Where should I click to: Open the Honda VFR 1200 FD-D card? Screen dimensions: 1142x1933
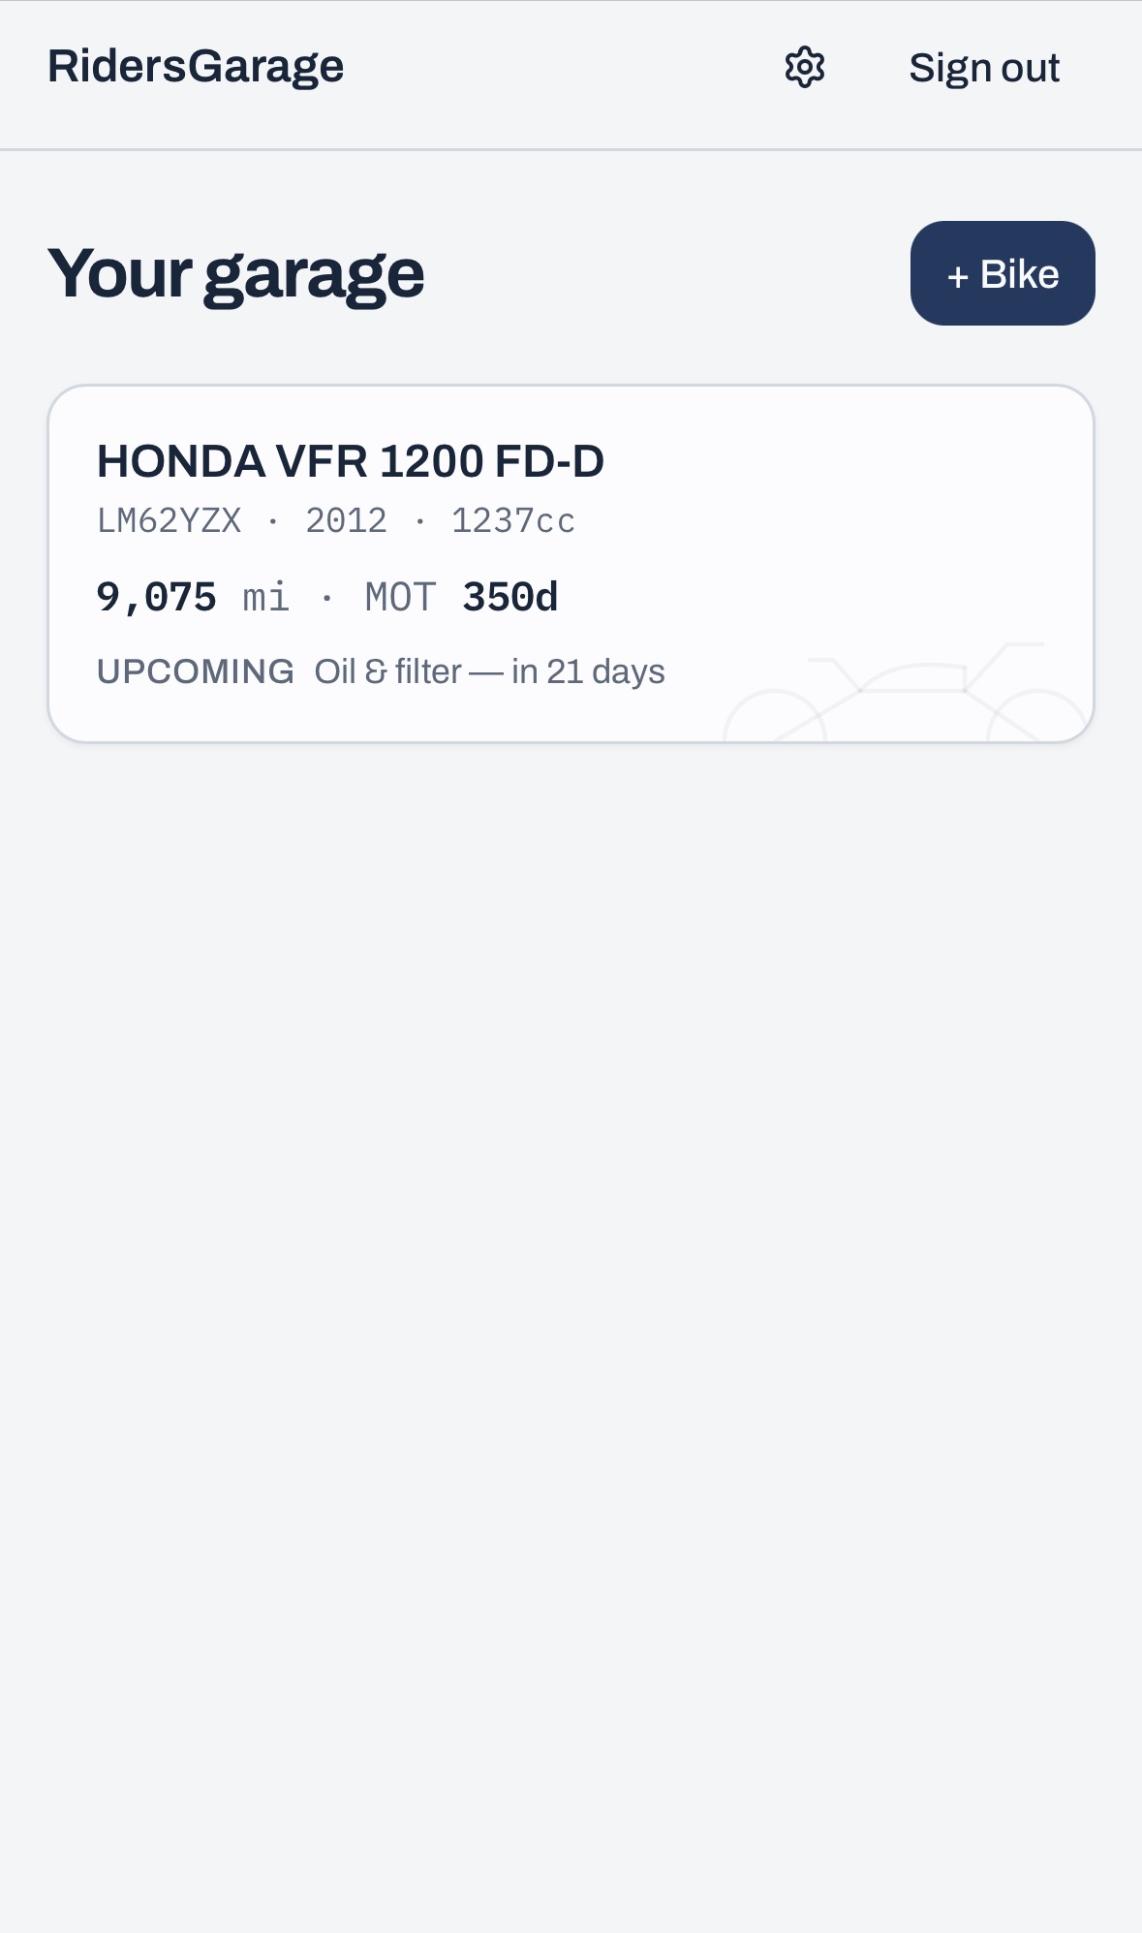(x=571, y=564)
